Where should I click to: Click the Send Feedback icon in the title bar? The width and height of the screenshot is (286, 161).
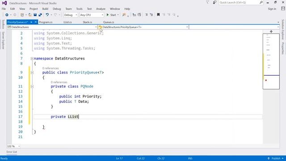coord(214,2)
